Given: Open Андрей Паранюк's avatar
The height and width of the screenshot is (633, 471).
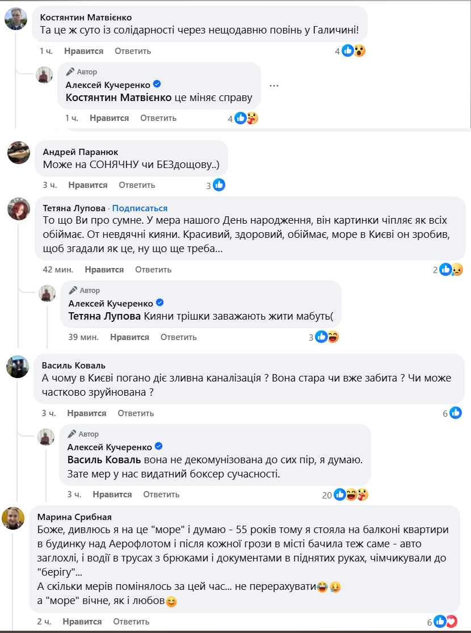Looking at the screenshot, I should [18, 152].
